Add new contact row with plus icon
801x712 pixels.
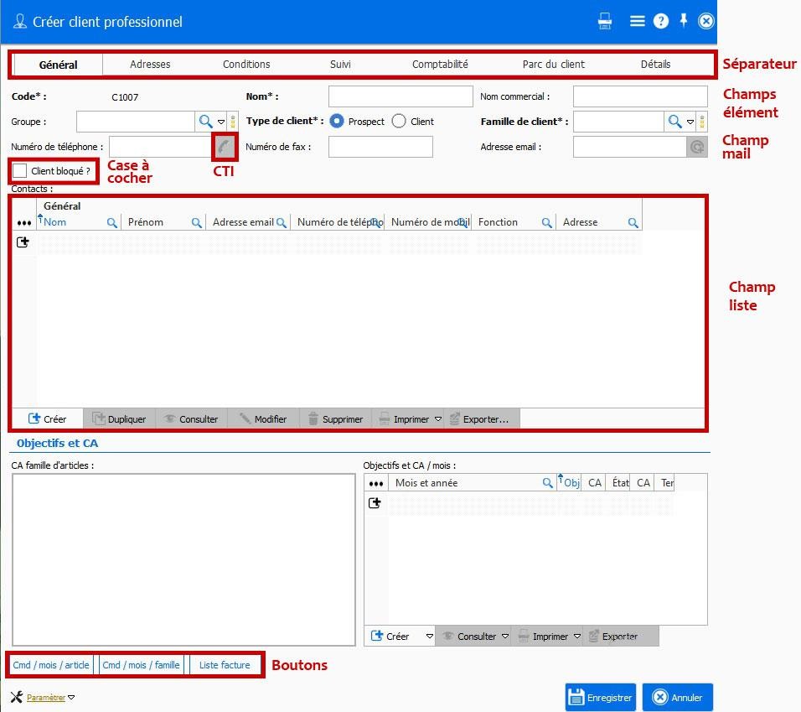pyautogui.click(x=23, y=242)
